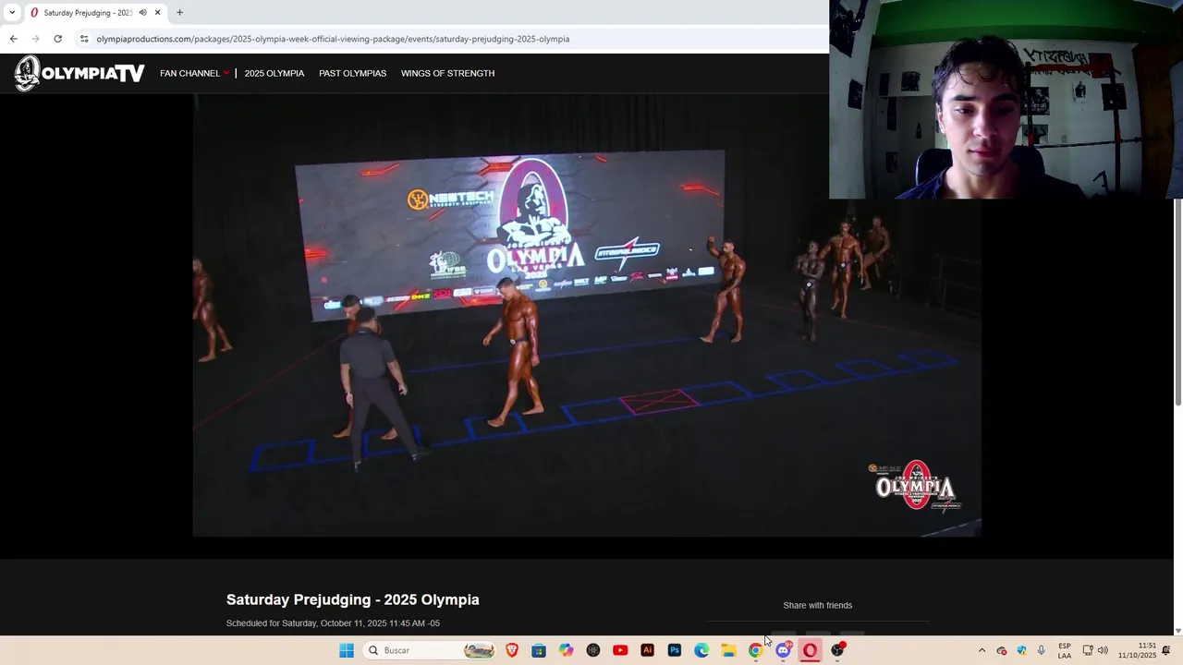
Task: Launch Adobe Illustrator from taskbar
Action: (647, 650)
